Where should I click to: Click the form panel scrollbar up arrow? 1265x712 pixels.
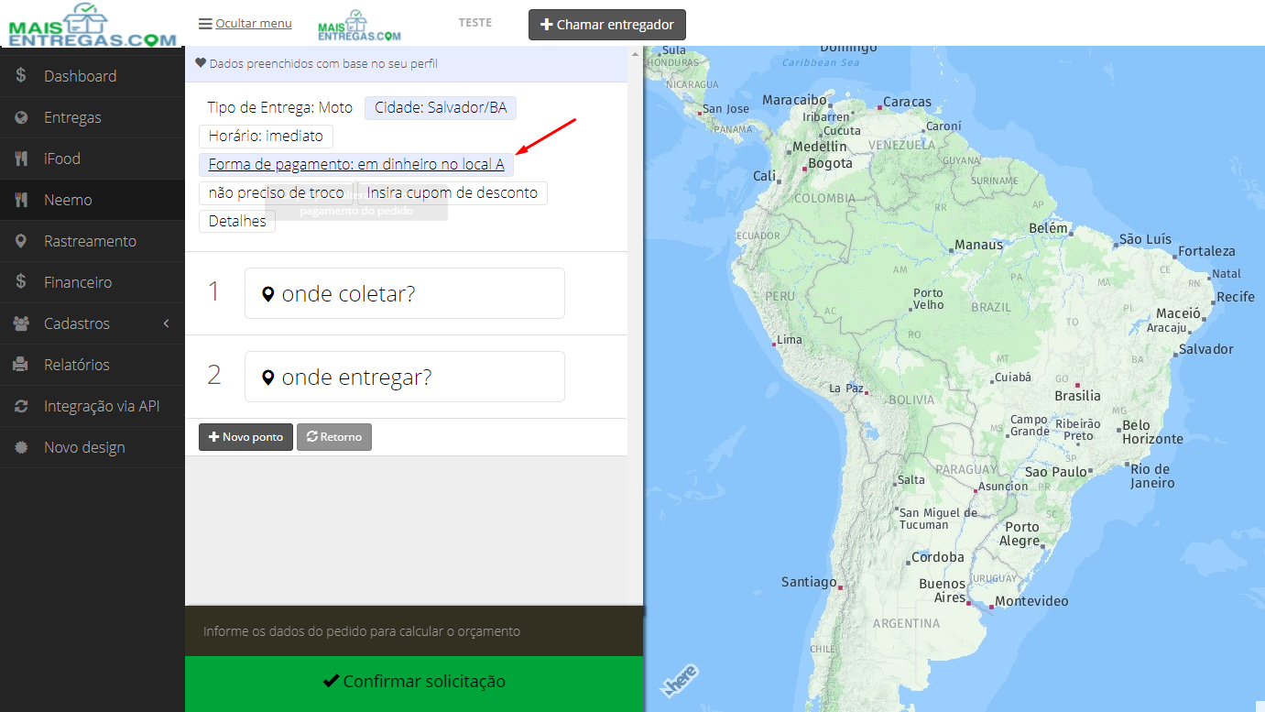tap(635, 54)
